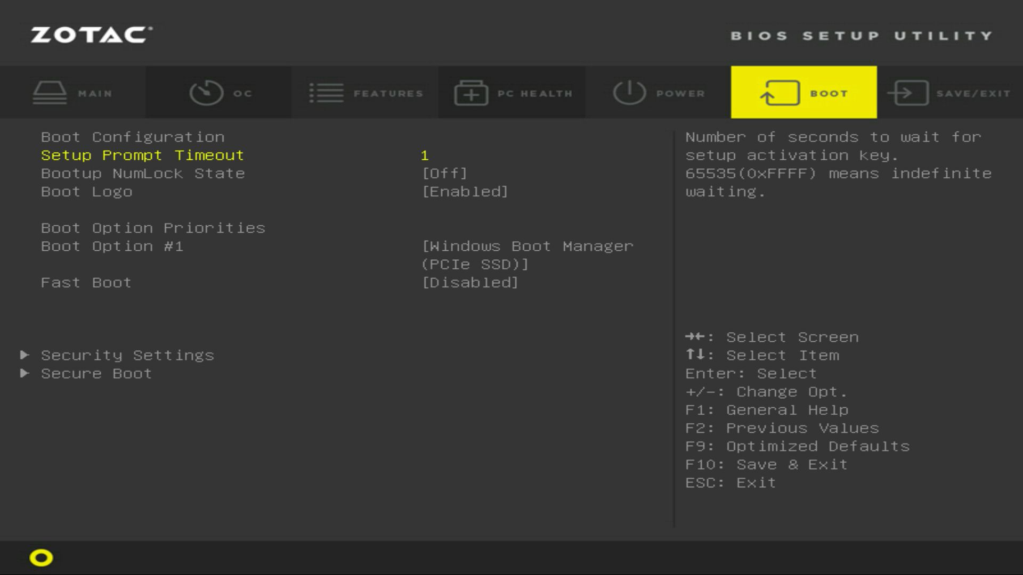Click the OC gauge icon
Screen dimensions: 1023x575
(x=206, y=93)
